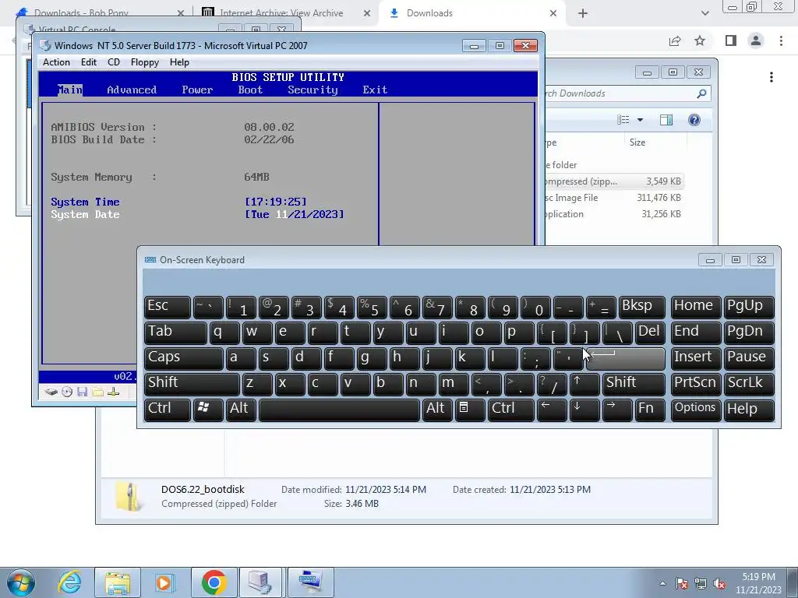Click in the Search Downloads box in Explorer

[x=618, y=93]
